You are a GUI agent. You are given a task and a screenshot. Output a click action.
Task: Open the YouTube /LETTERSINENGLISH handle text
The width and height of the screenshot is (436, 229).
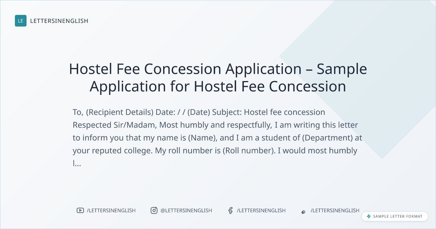(x=111, y=210)
